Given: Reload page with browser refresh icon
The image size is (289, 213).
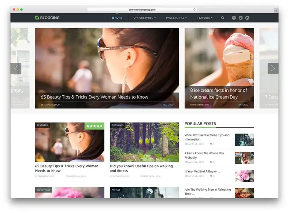Looking at the screenshot, I should (194, 10).
